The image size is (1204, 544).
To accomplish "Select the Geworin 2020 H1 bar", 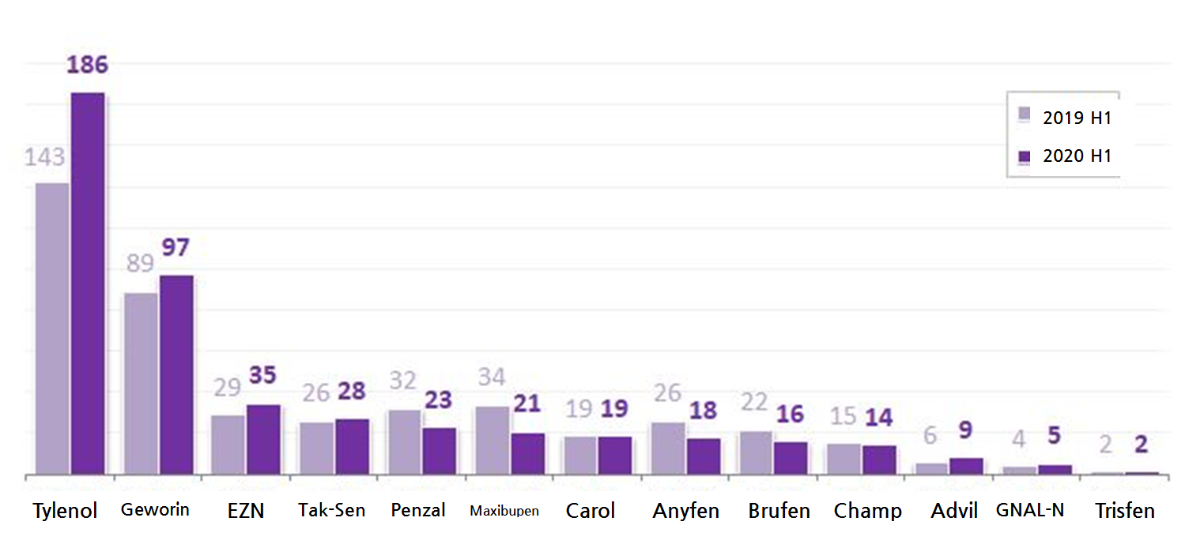I will point(176,375).
